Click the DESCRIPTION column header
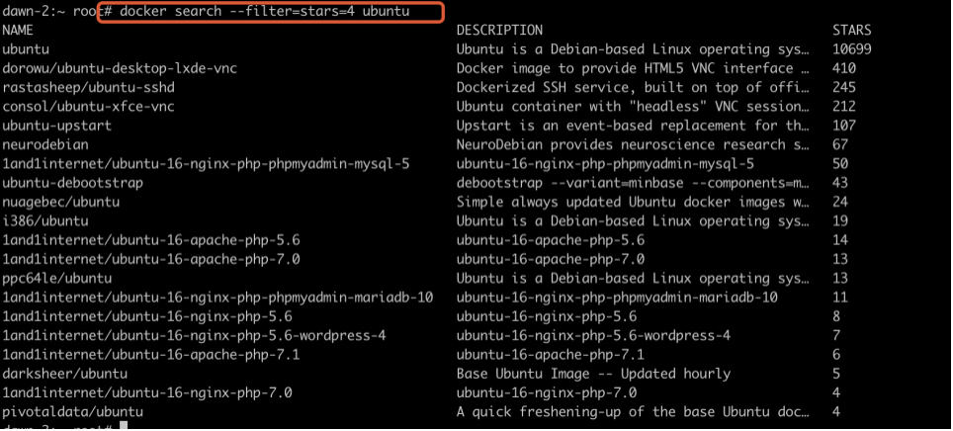 [x=499, y=31]
